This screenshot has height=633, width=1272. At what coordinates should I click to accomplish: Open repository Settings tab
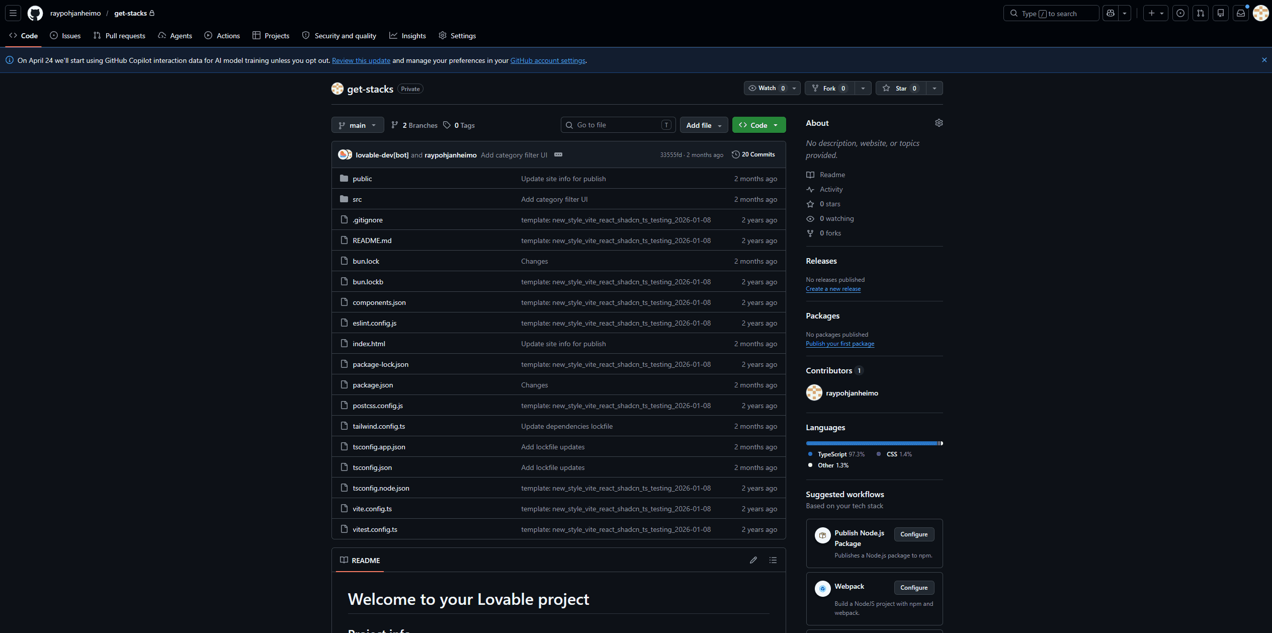(457, 36)
